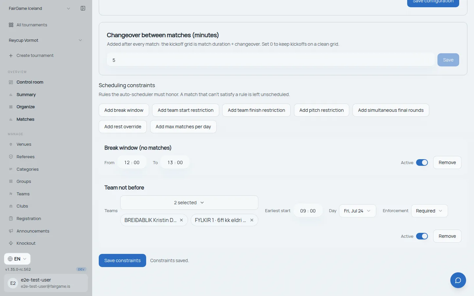Click the Registration clipboard icon
Image resolution: width=474 pixels, height=296 pixels.
11,219
